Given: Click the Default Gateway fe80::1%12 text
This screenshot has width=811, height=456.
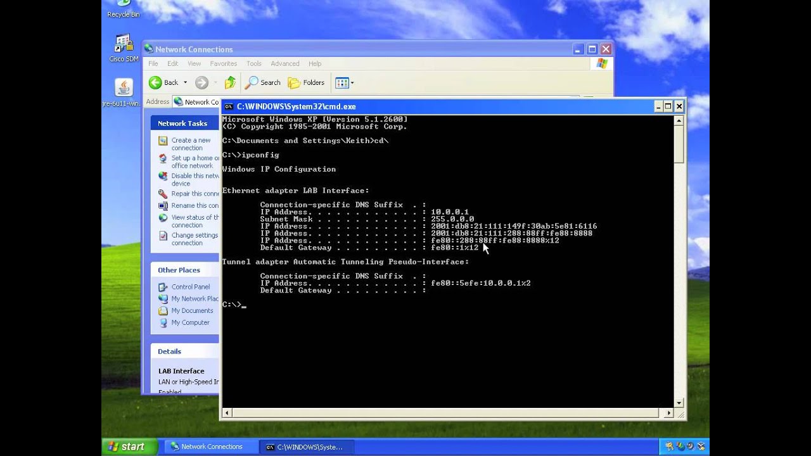Looking at the screenshot, I should click(x=455, y=248).
